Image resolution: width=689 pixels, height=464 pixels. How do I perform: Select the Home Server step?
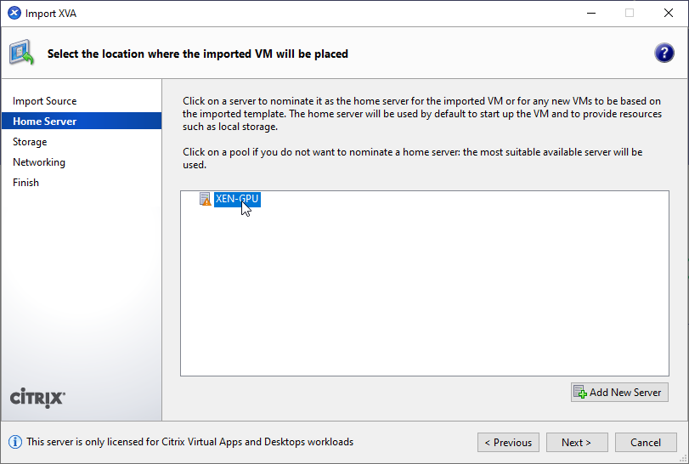tap(44, 122)
